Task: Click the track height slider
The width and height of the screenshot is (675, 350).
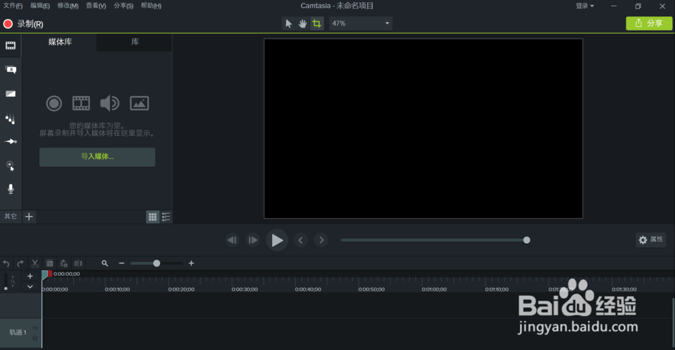Action: pos(5,282)
